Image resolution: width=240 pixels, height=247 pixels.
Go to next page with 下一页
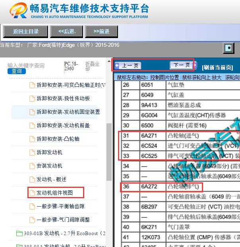point(183,65)
